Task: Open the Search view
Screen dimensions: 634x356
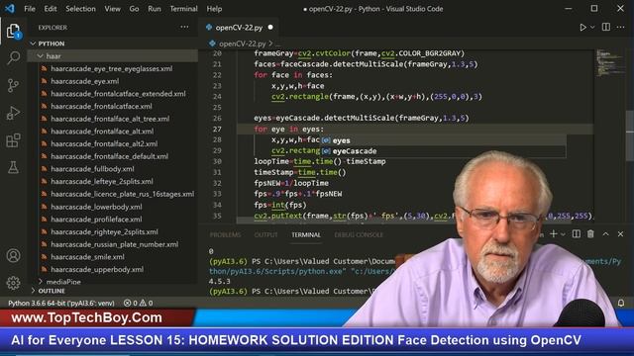Action: pyautogui.click(x=13, y=58)
